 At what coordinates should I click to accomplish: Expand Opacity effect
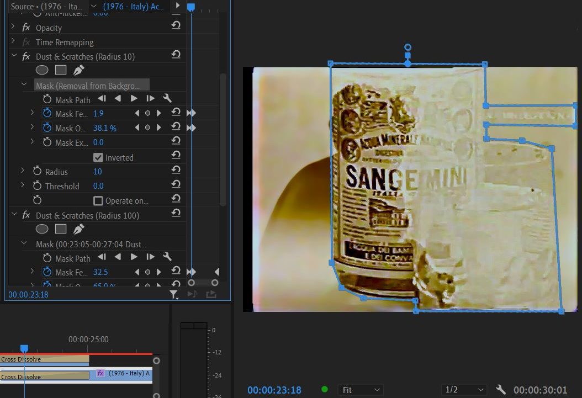coord(13,26)
